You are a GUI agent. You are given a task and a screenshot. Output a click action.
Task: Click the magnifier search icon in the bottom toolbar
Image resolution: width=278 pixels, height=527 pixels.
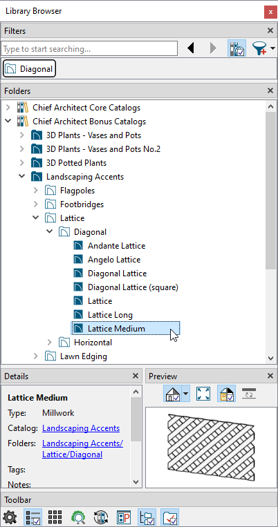[78, 517]
